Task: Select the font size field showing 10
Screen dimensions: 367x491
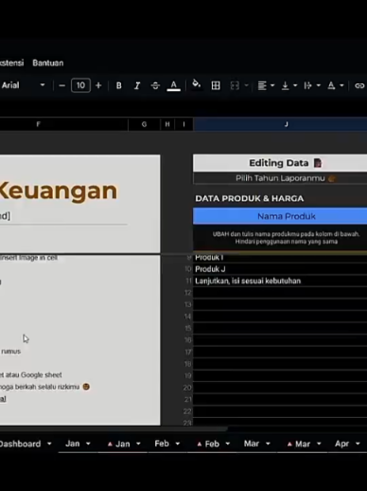Action: [x=80, y=85]
